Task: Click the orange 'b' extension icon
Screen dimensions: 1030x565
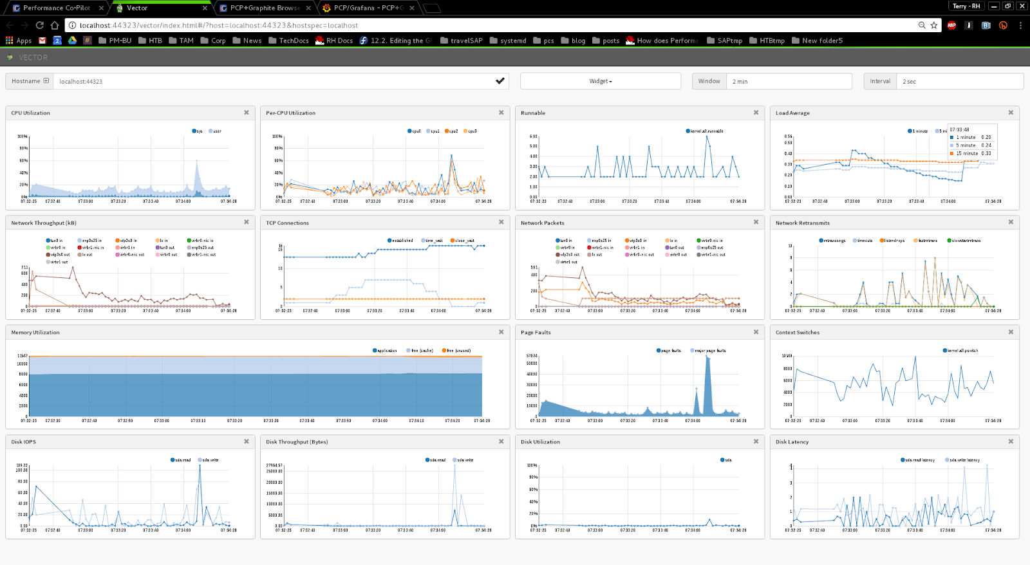Action: (x=1003, y=25)
